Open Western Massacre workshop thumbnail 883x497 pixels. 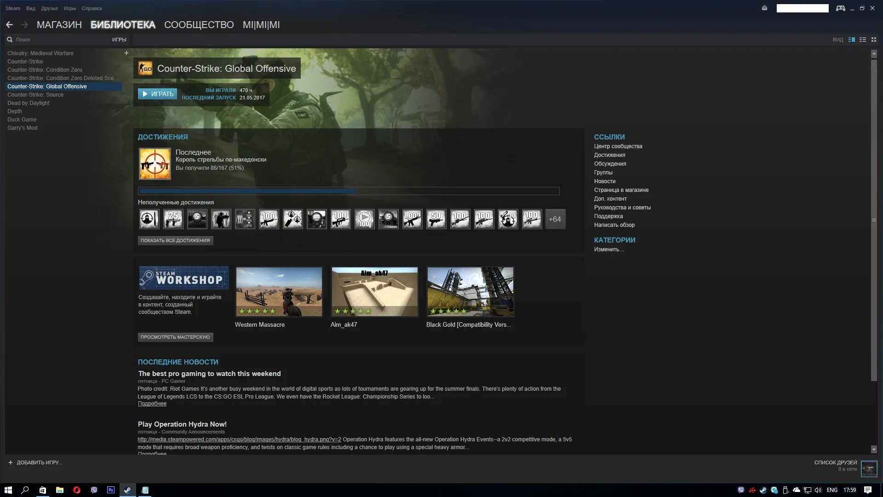click(x=279, y=292)
